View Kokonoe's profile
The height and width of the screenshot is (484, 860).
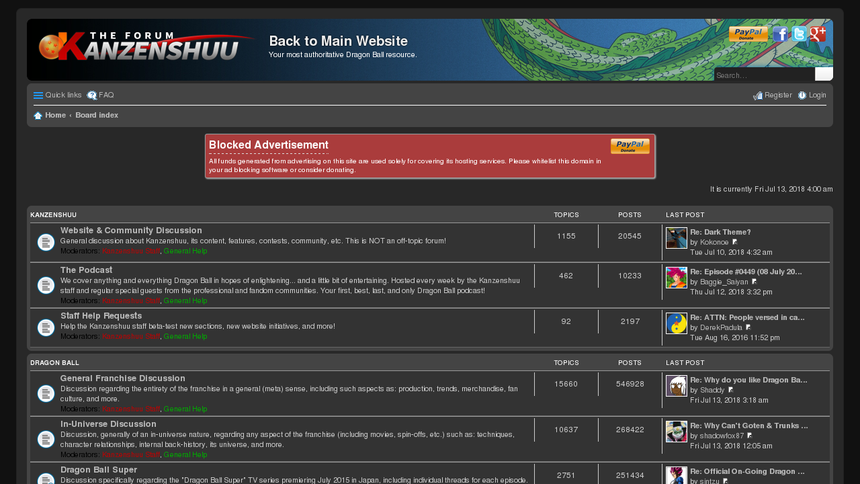714,242
